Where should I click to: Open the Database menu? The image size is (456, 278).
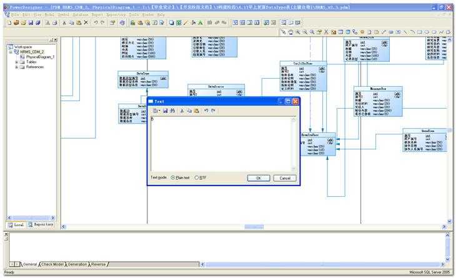tap(80, 14)
